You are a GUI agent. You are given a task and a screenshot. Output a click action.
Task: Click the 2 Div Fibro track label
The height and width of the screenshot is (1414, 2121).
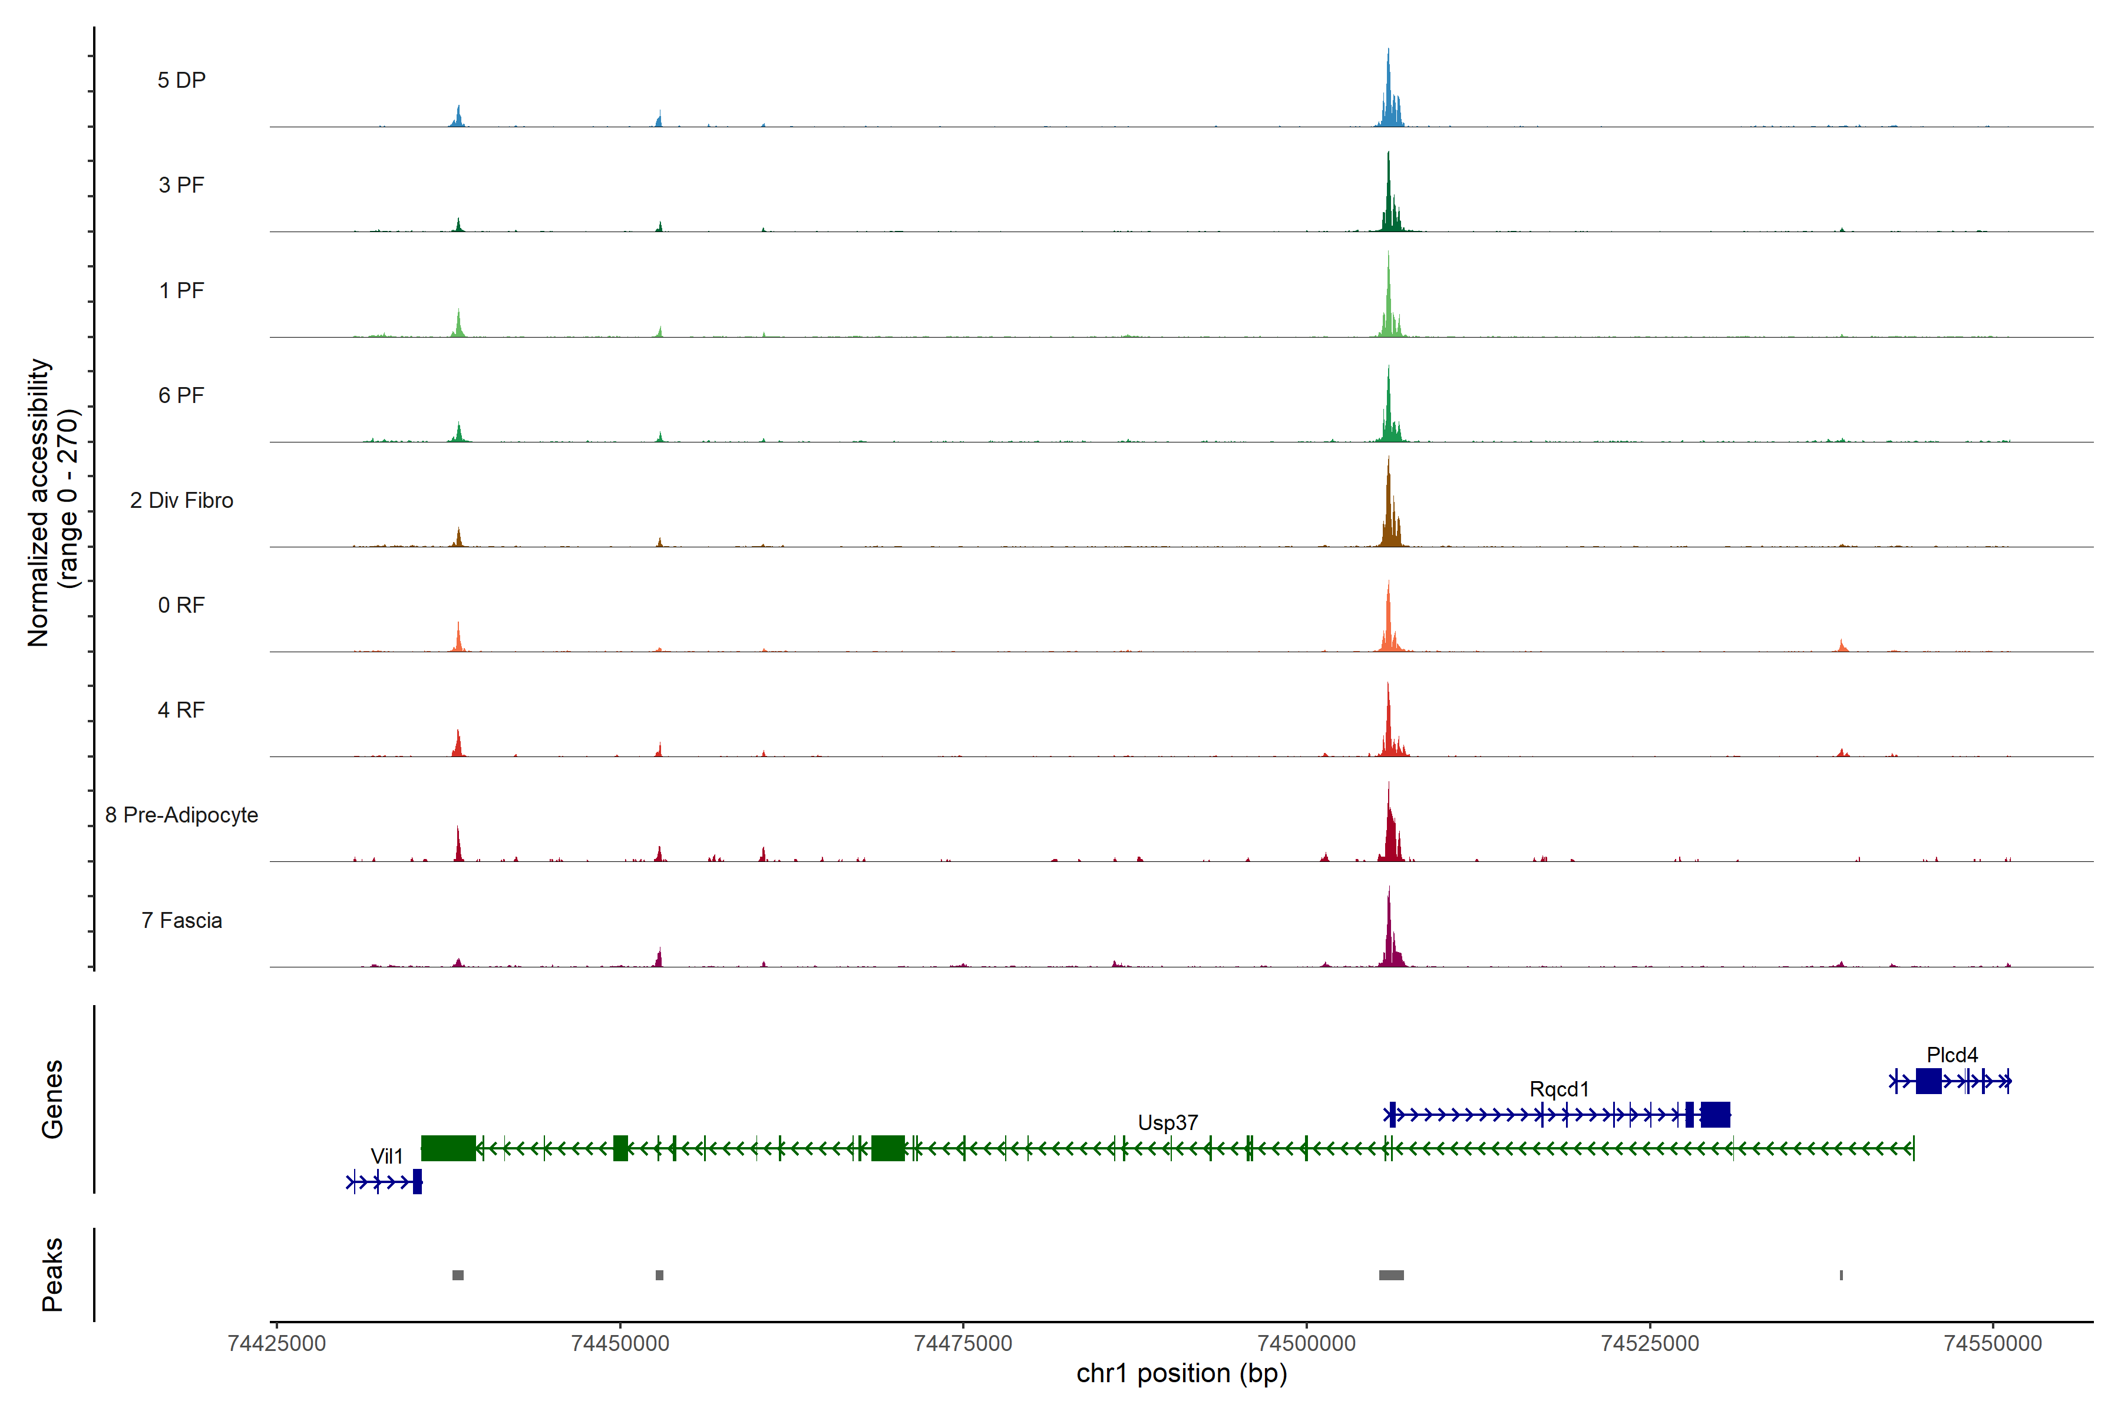[x=181, y=500]
